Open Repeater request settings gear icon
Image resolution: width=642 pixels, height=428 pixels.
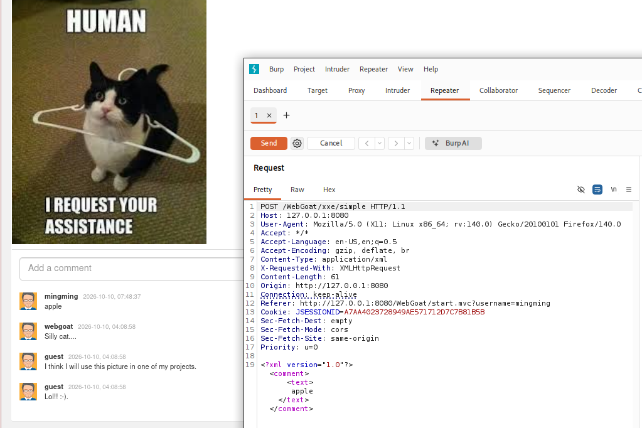pos(297,143)
